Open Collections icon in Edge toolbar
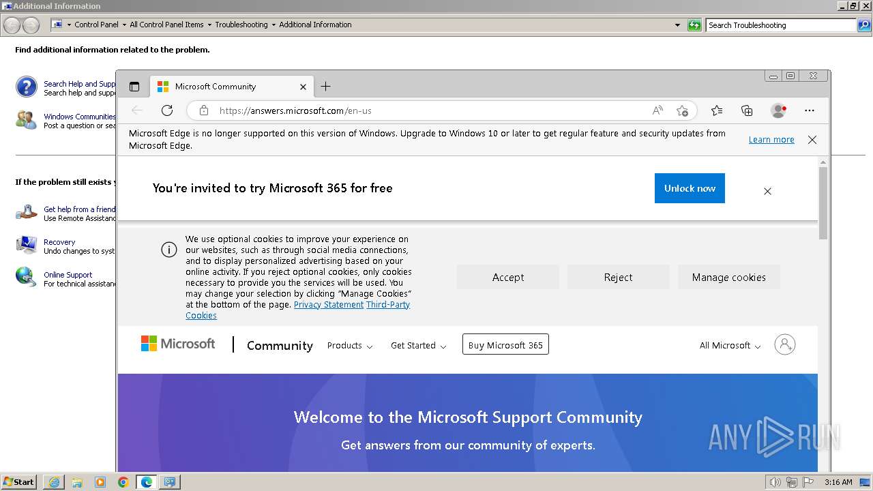This screenshot has height=491, width=873. pos(747,110)
